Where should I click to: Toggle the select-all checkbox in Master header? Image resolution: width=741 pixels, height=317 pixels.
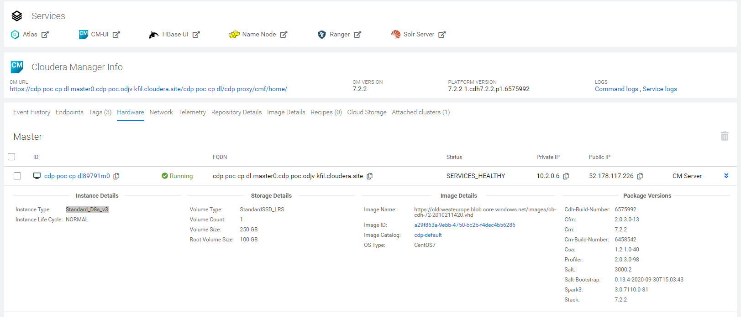click(11, 157)
